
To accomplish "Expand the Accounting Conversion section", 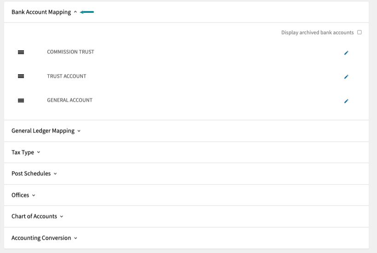I will pos(45,238).
